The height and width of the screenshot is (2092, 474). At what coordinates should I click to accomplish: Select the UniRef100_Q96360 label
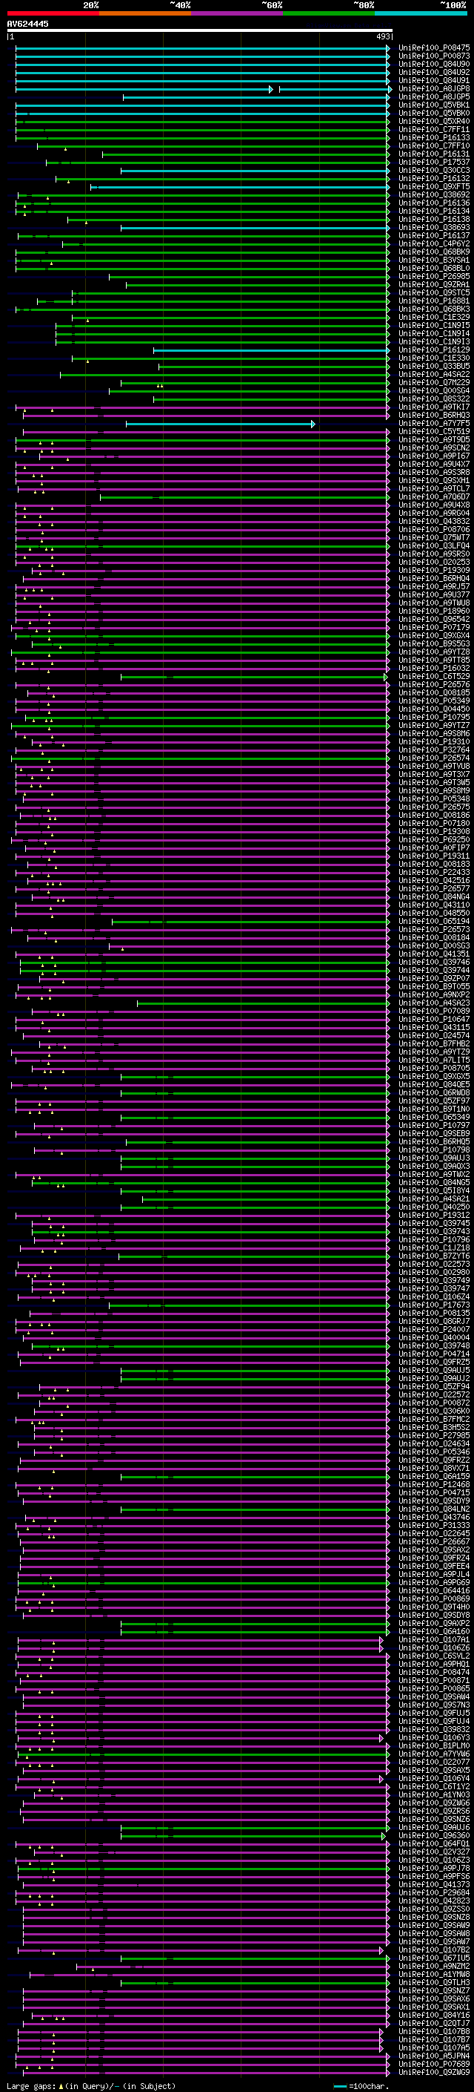[x=434, y=1836]
